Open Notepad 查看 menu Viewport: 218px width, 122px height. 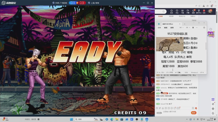coord(172,28)
